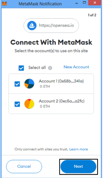The height and width of the screenshot is (178, 103).
Task: Click the info icon beside Select all
Action: pos(50,68)
